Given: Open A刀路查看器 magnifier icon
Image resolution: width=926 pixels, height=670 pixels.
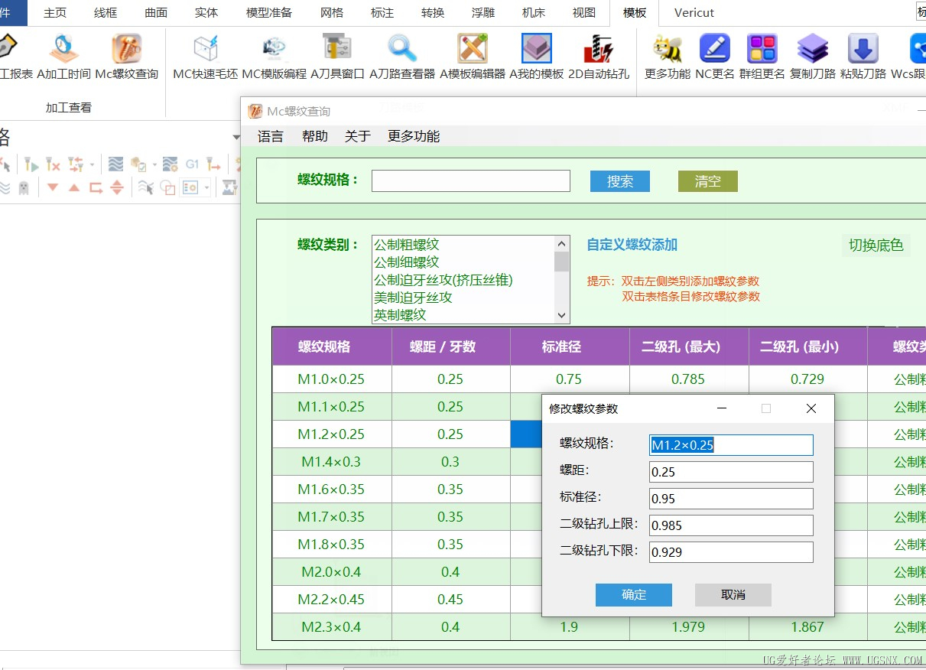Looking at the screenshot, I should [402, 49].
